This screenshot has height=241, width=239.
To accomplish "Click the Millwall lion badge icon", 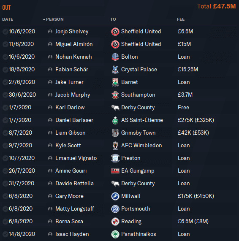I will click(115, 196).
